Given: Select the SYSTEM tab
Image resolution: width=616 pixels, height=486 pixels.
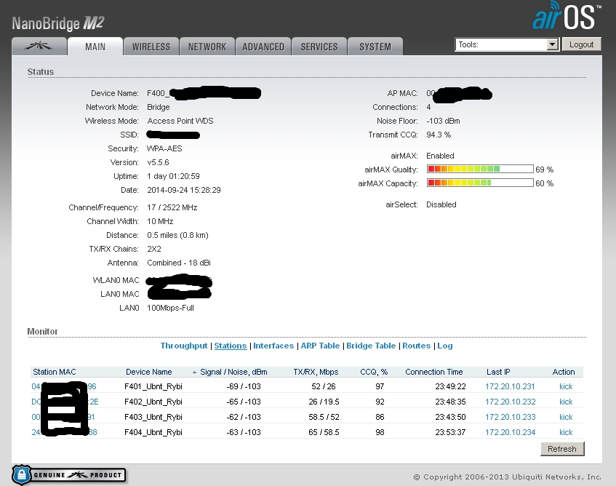Looking at the screenshot, I should coord(375,47).
